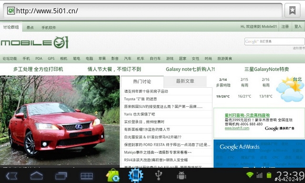Screen dimensions: 305x183
Task: Focus the Google custom search box
Action: pos(274,41)
